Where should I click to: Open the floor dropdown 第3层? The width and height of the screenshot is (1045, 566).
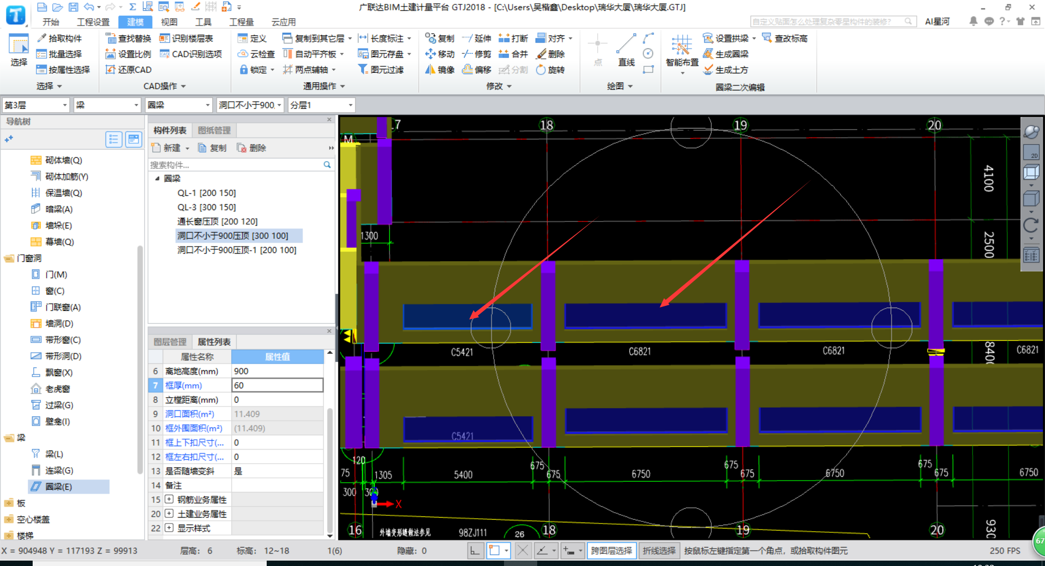pos(36,105)
